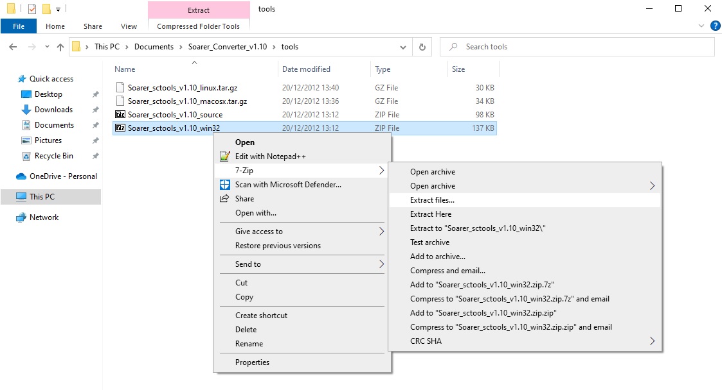Open the Send to submenu arrow

[x=382, y=264]
